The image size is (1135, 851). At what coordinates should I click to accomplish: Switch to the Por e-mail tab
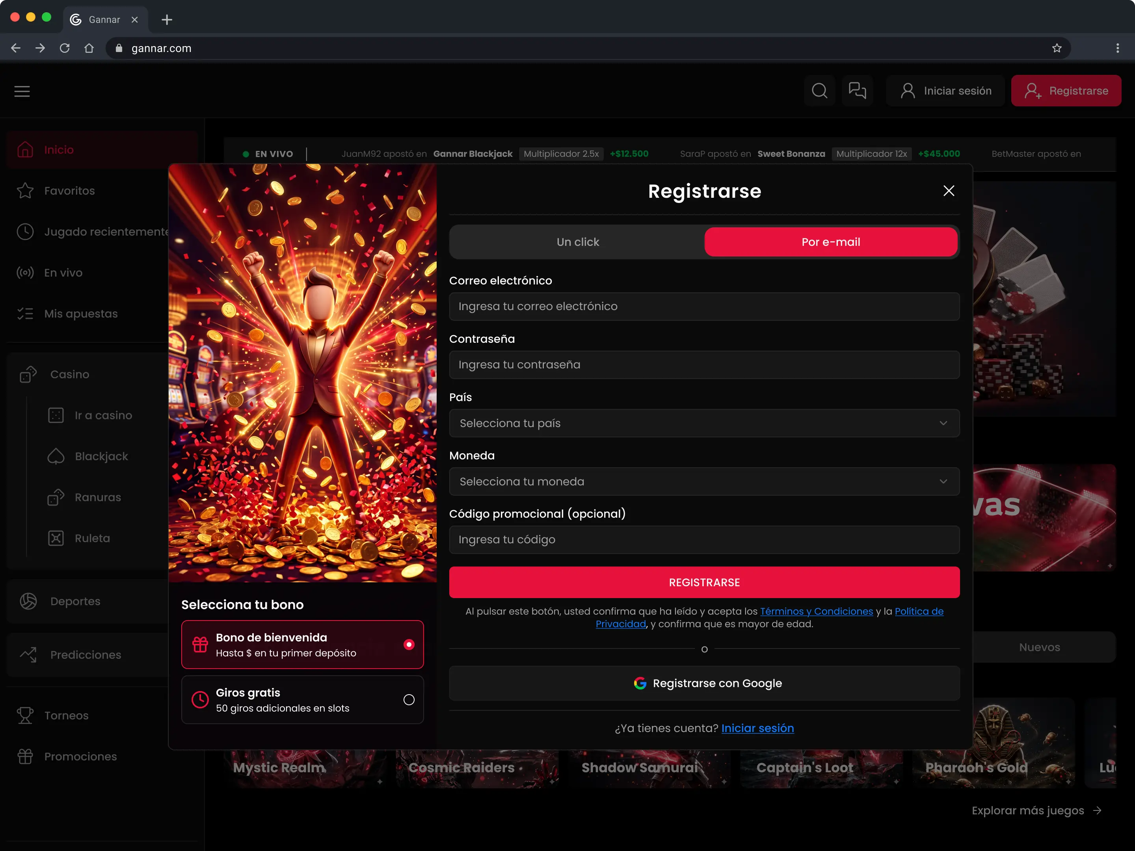[831, 242]
